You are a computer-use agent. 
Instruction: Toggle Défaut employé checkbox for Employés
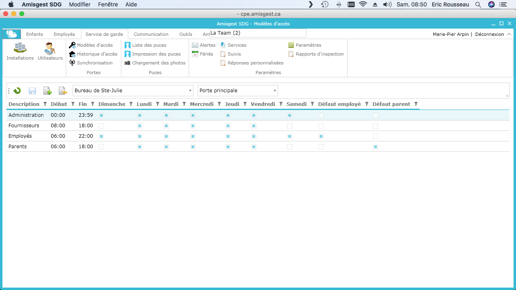coord(321,136)
